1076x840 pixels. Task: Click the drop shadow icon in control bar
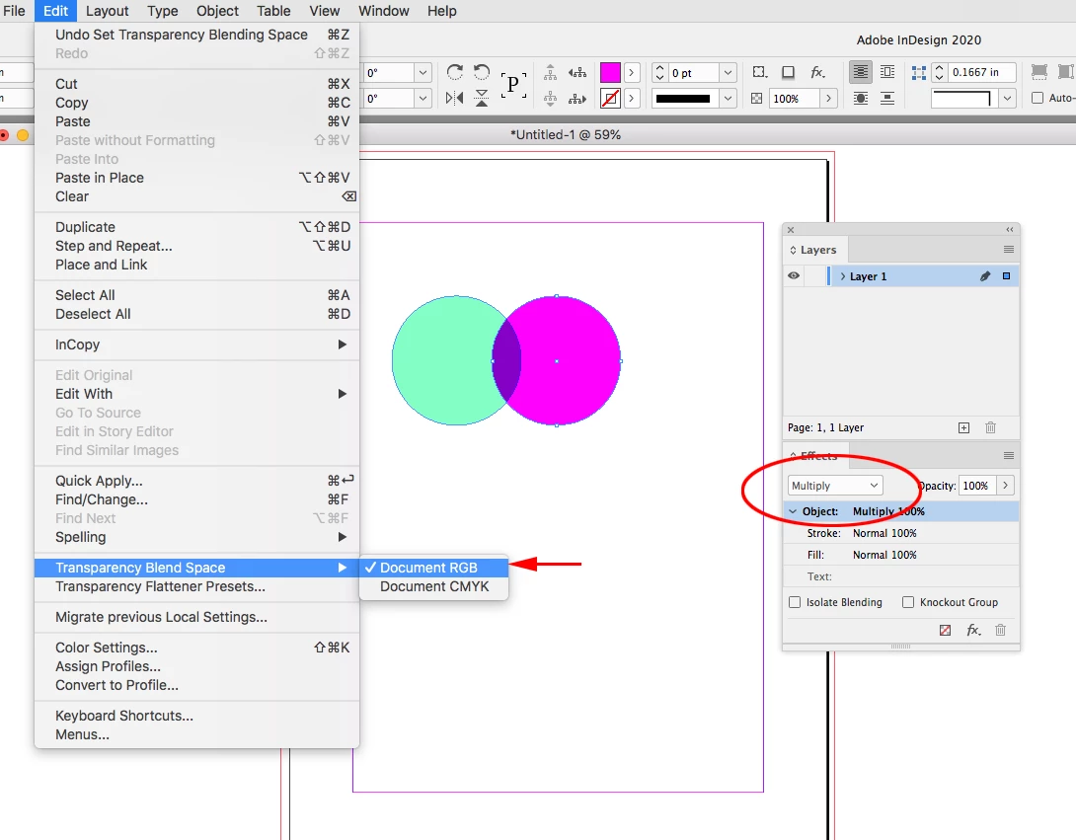coord(789,72)
